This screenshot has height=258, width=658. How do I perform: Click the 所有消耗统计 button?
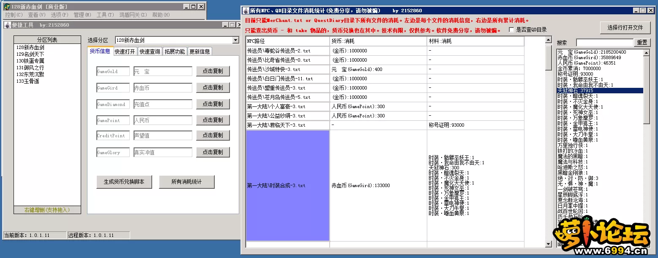click(187, 182)
